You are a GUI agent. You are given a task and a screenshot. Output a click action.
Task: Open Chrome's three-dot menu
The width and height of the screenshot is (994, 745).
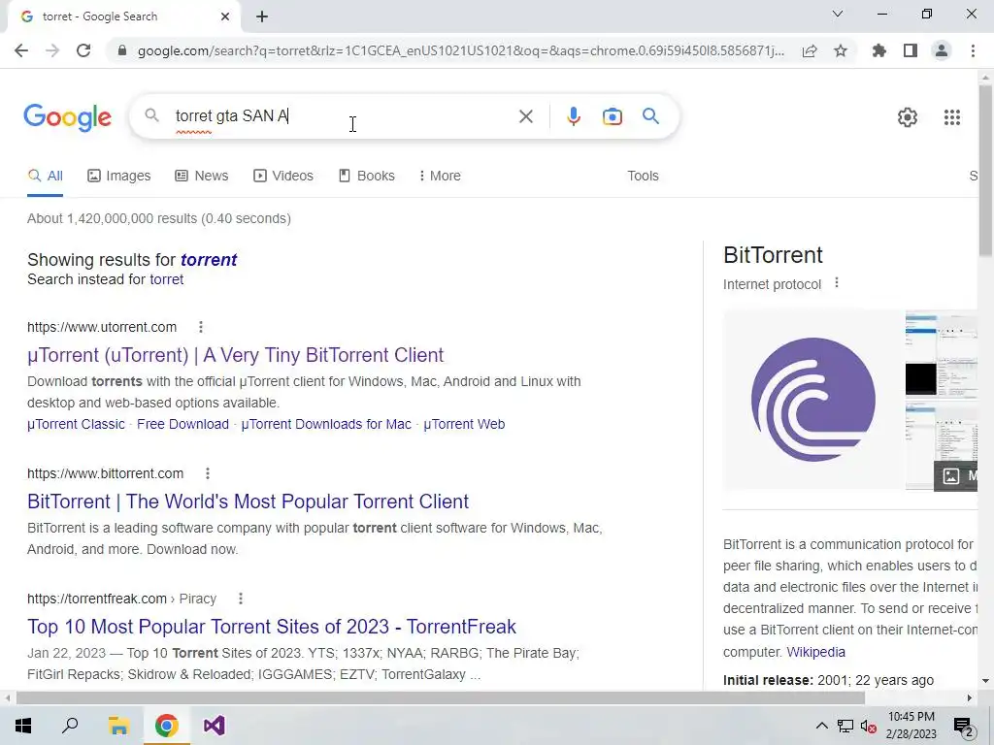pos(973,50)
